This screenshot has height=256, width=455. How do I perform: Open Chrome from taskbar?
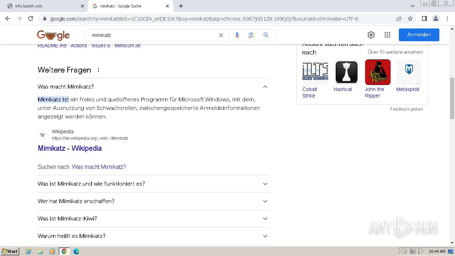pyautogui.click(x=64, y=251)
